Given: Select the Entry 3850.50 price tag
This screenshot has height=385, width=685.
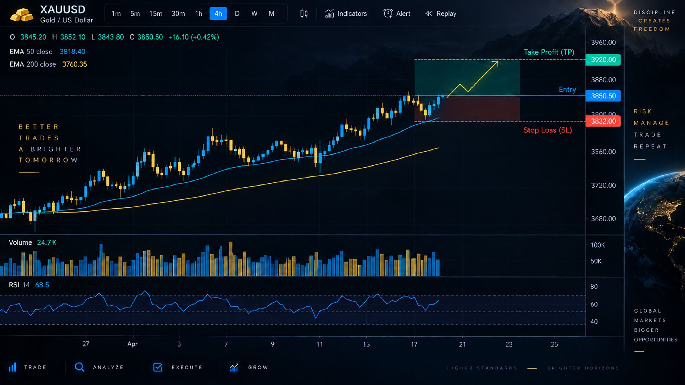Looking at the screenshot, I should [x=603, y=96].
